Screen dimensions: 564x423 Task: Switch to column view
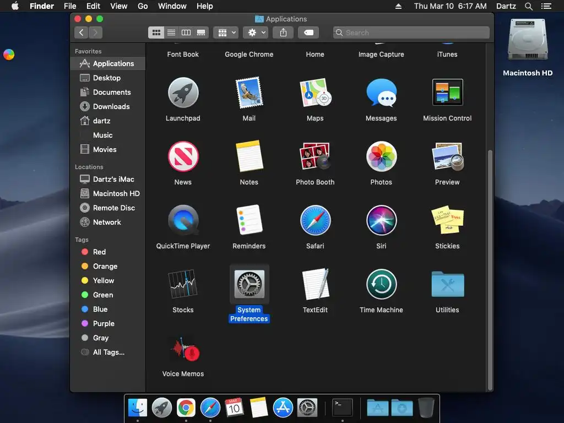(x=186, y=32)
